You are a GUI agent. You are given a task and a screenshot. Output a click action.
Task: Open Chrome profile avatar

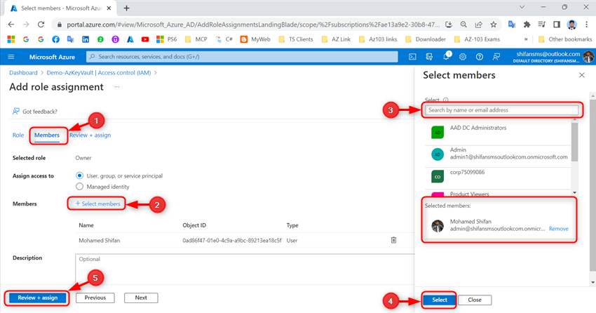coord(571,25)
